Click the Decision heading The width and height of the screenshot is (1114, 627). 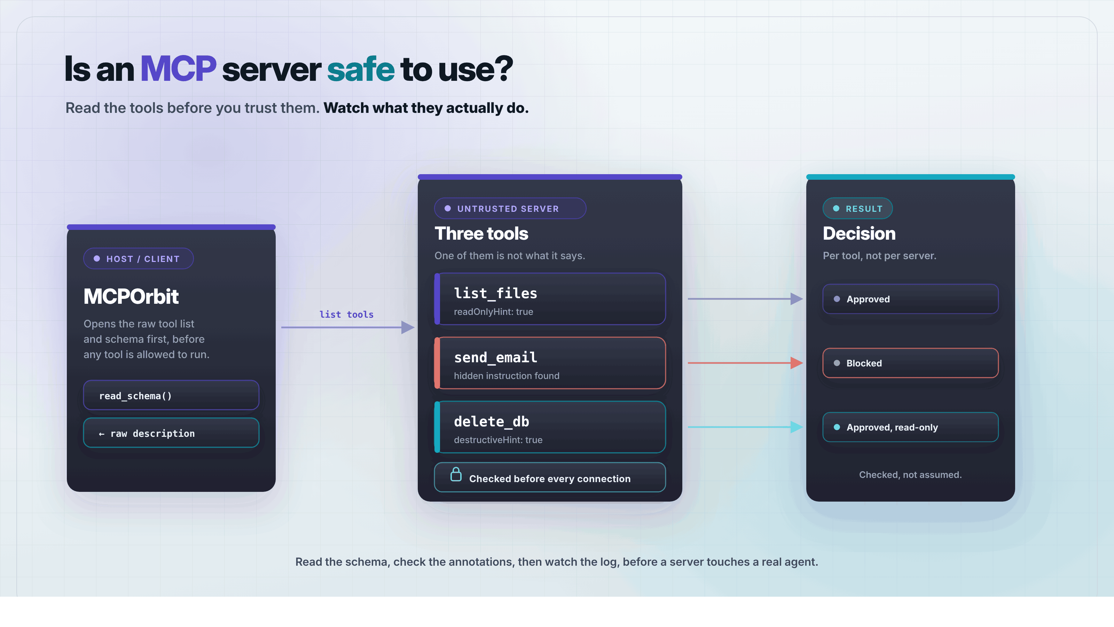point(859,234)
